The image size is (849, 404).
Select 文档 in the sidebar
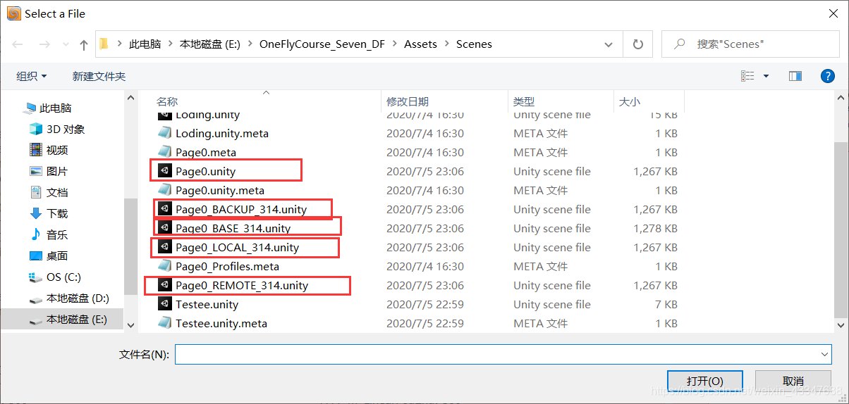(x=57, y=192)
